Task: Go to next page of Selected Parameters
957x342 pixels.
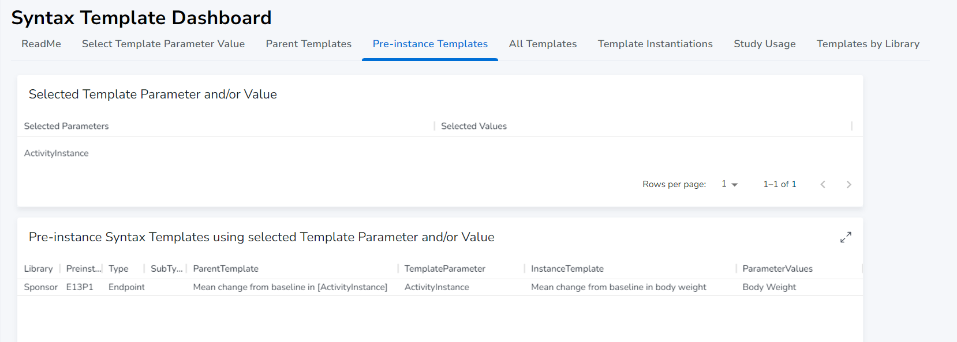Action: pos(848,184)
